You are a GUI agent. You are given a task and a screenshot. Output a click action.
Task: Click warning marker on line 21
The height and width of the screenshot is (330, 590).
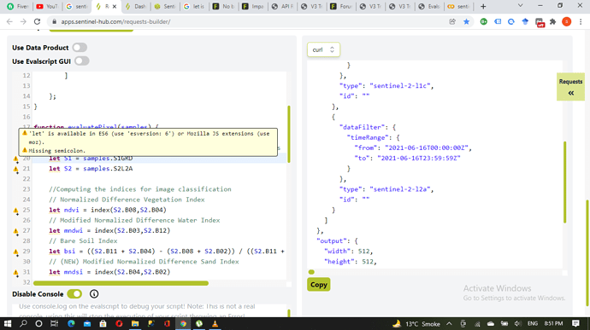[x=15, y=170]
